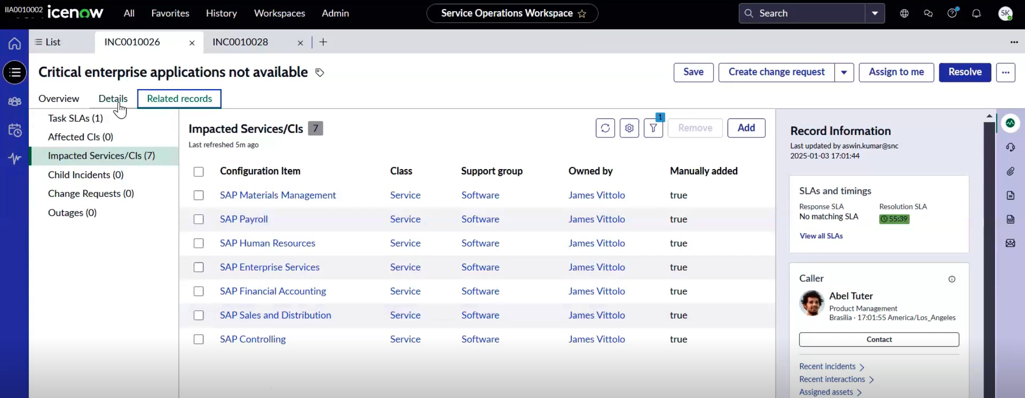The image size is (1025, 398).
Task: Open the templates document icon in right panel
Action: pyautogui.click(x=1010, y=195)
